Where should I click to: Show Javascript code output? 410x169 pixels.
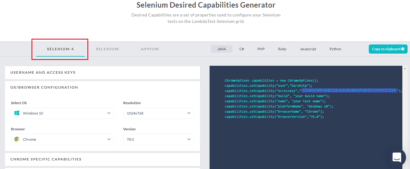308,49
